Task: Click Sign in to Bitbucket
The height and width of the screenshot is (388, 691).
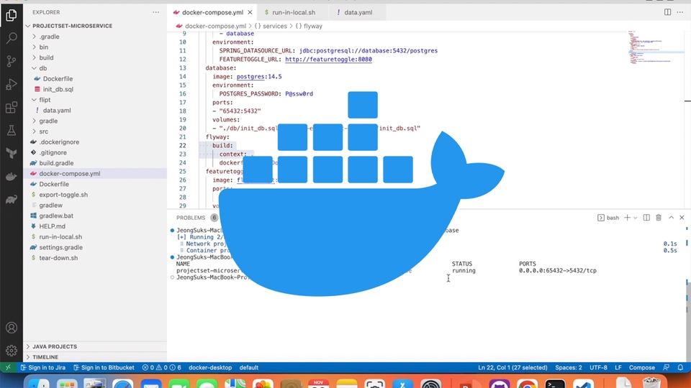Action: (104, 368)
